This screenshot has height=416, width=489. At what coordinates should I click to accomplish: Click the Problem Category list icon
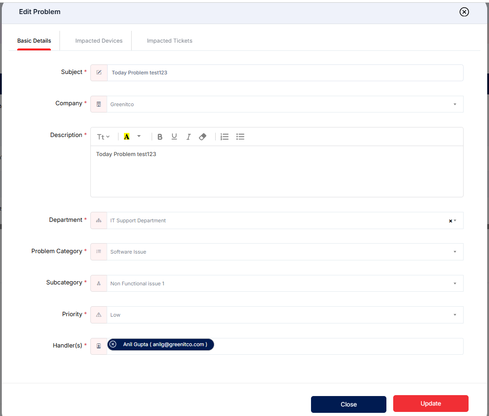pos(99,251)
